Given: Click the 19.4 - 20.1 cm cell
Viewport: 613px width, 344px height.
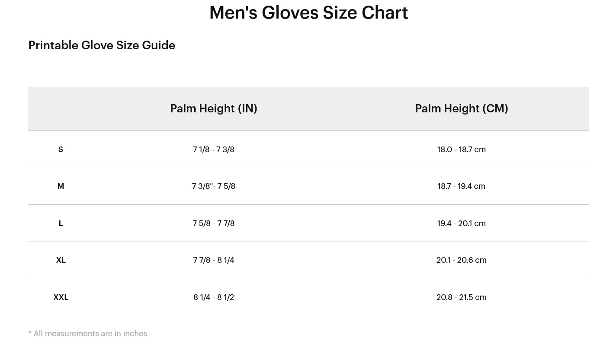Looking at the screenshot, I should coord(462,223).
